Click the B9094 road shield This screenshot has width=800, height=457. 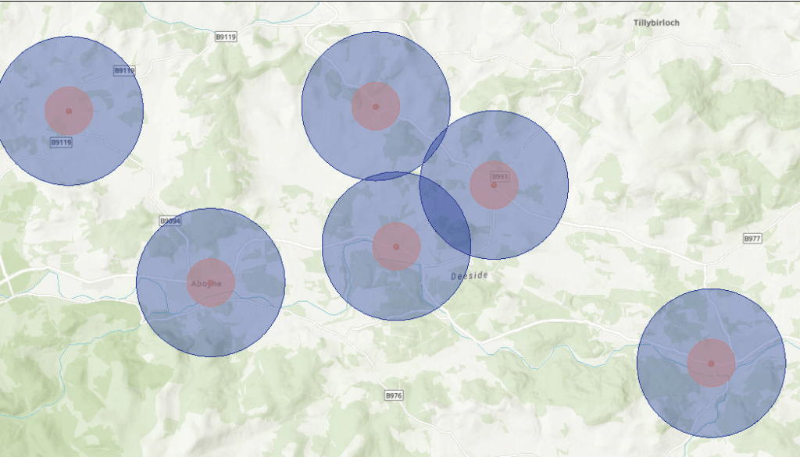170,221
